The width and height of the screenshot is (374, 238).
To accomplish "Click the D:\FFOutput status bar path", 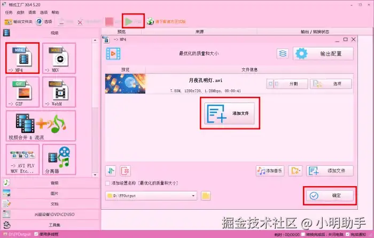I will [x=17, y=234].
